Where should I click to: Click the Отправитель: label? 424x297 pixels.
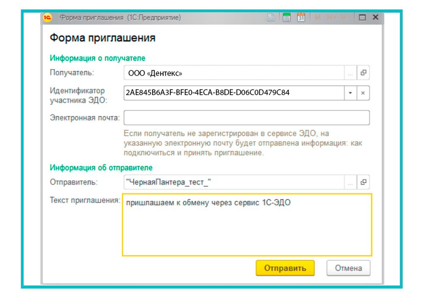point(73,182)
